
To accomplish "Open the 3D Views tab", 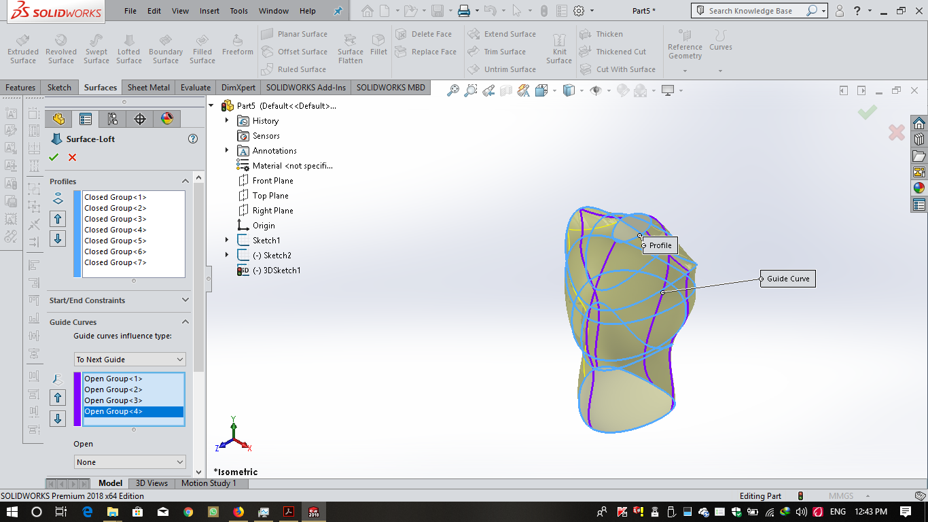I will (151, 483).
